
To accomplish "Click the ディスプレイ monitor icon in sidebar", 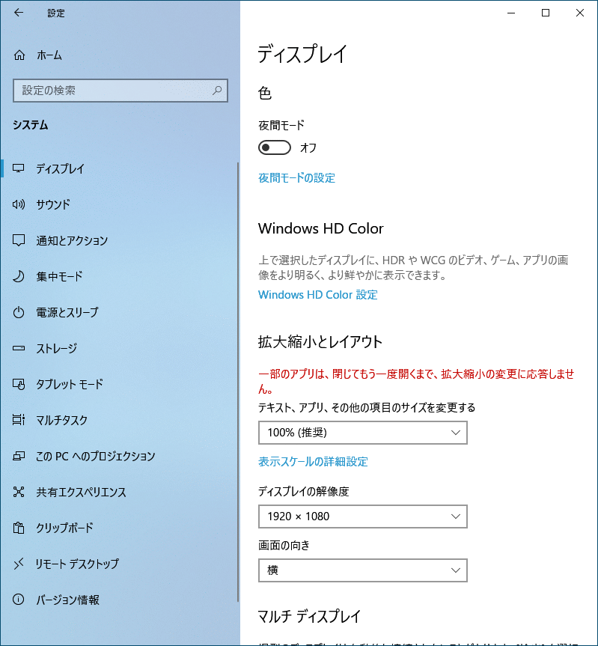I will [x=19, y=168].
